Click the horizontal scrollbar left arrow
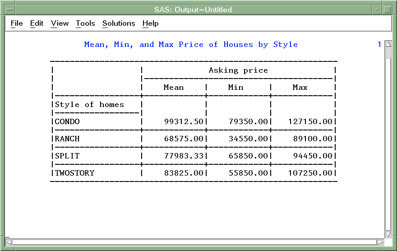This screenshot has width=397, height=251. click(9, 242)
